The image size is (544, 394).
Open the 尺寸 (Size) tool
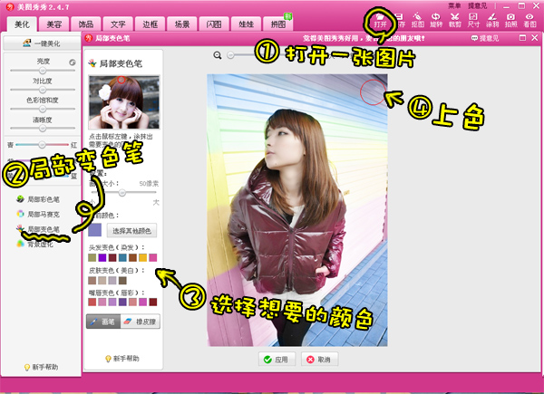(474, 20)
